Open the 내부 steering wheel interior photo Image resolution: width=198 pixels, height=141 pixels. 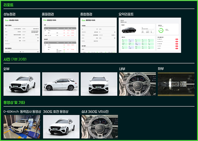(137, 84)
